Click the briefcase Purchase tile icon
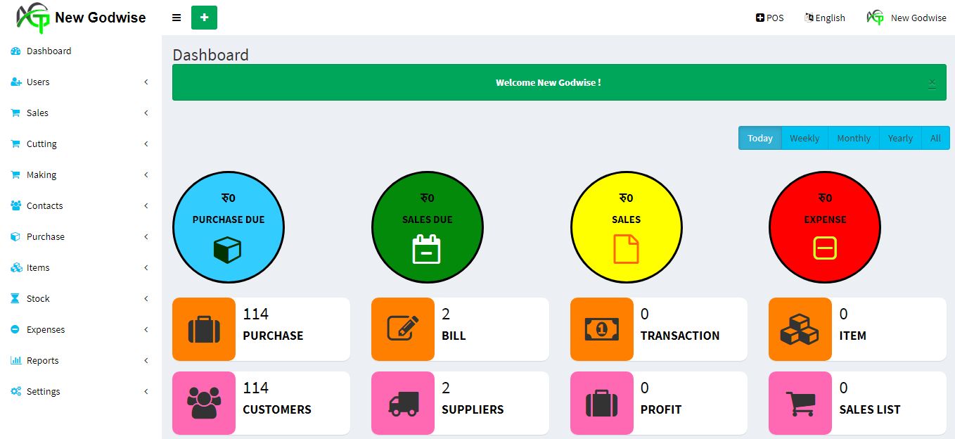 [204, 329]
